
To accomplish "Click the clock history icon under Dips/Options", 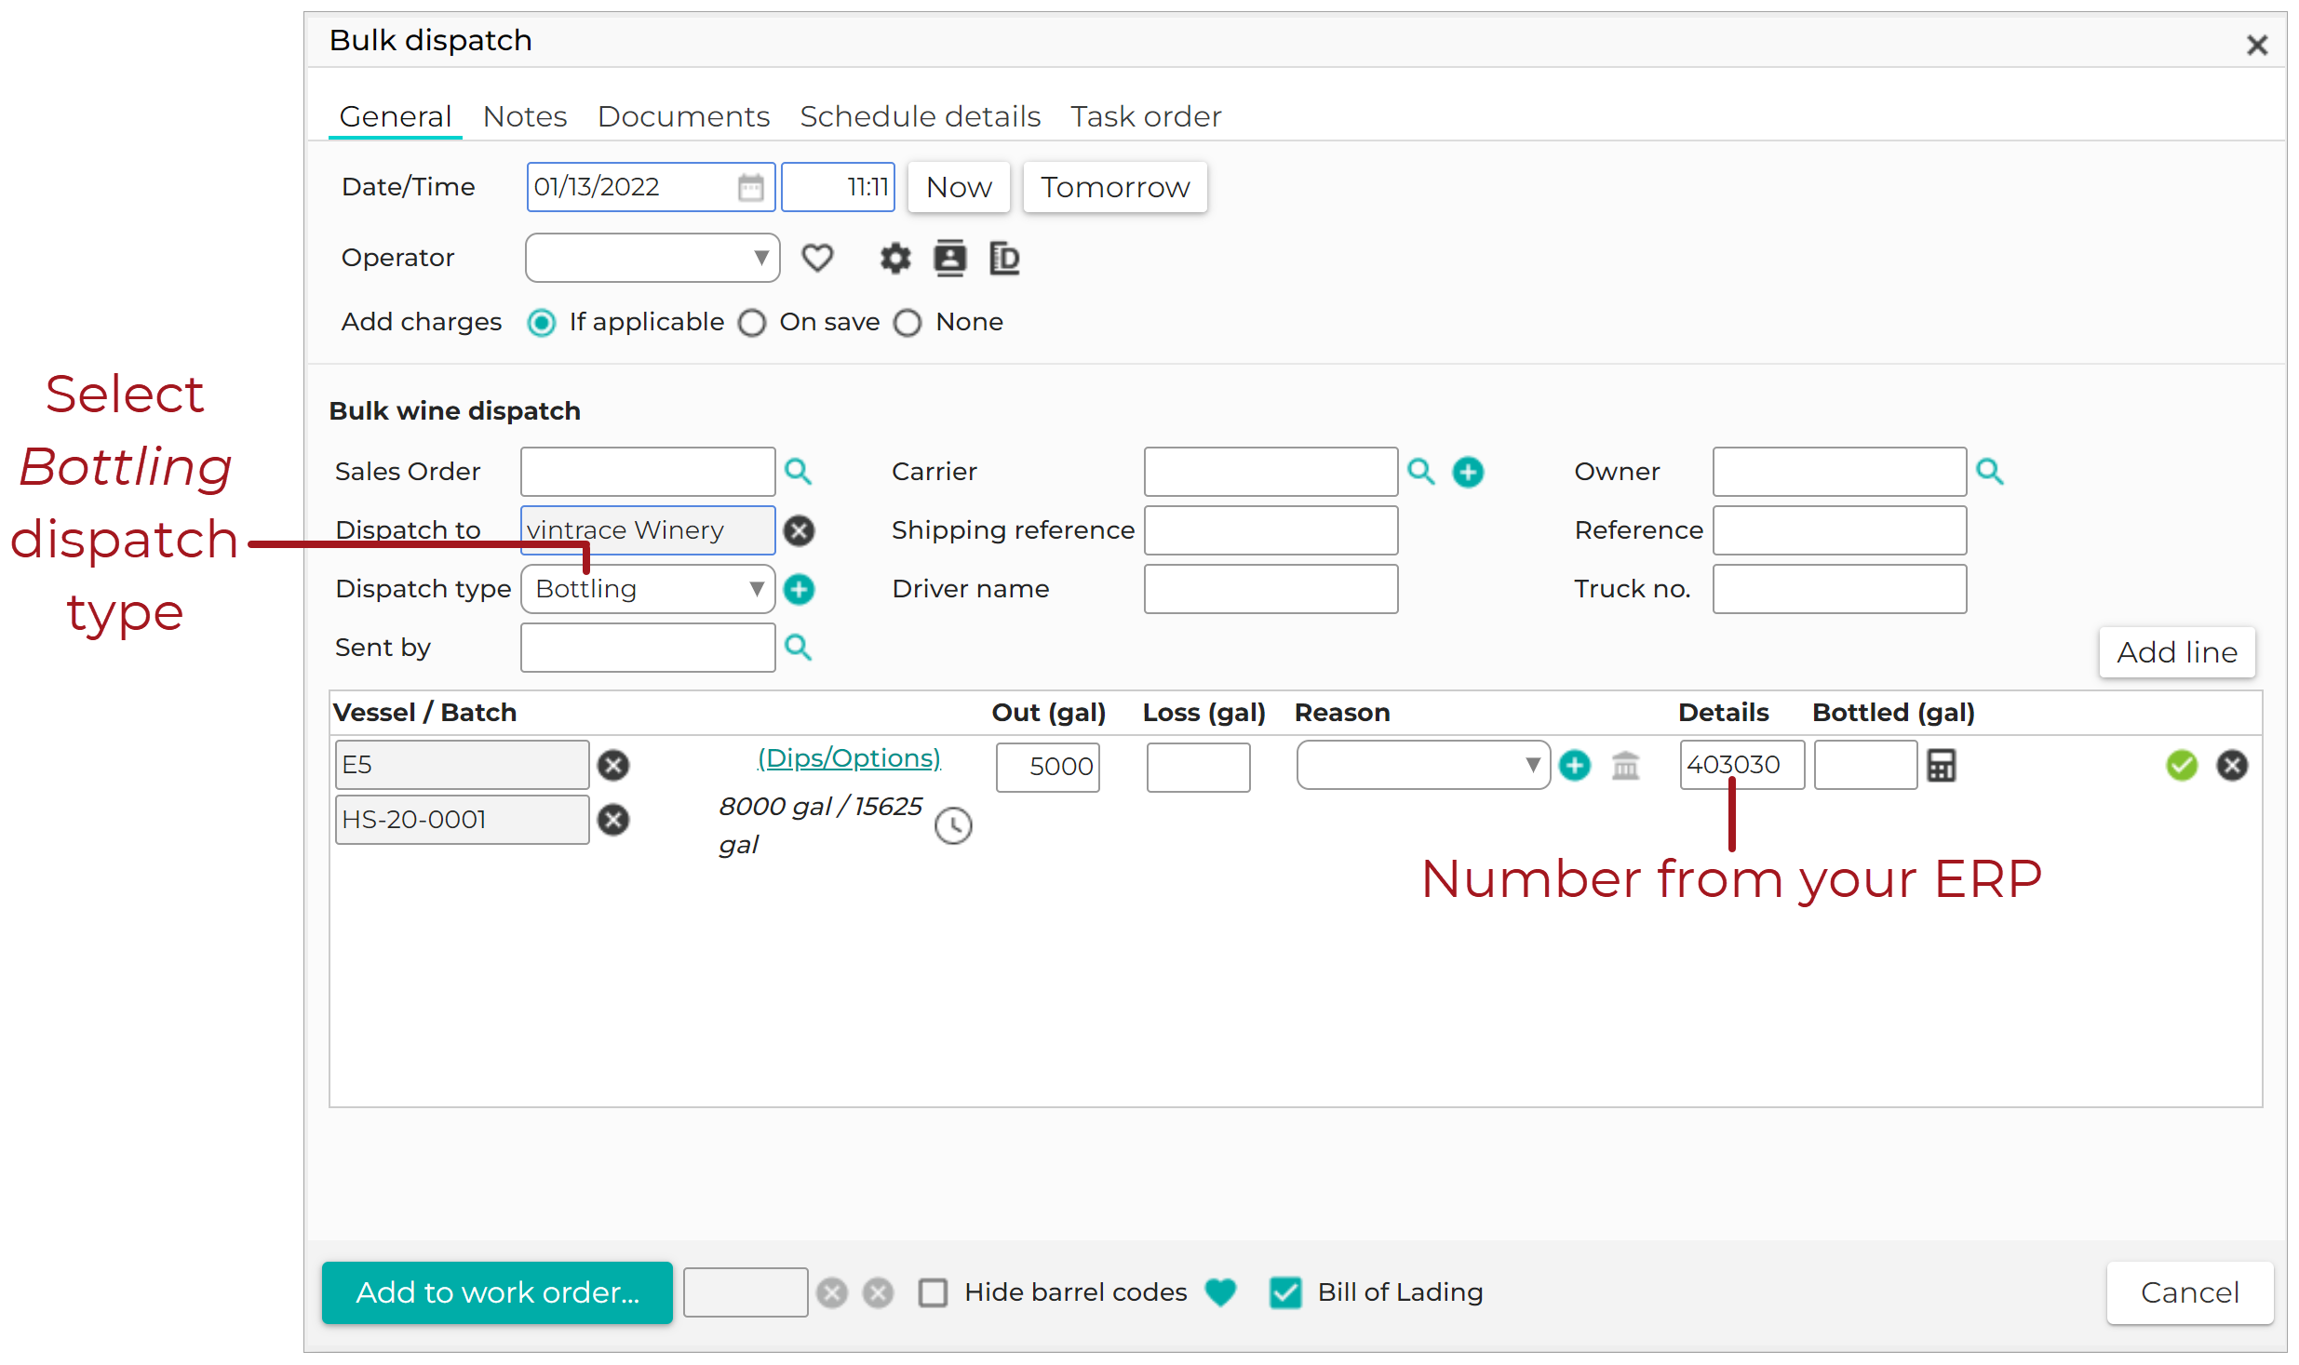I will click(x=953, y=825).
